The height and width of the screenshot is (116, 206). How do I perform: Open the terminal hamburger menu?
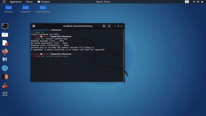pos(109,26)
